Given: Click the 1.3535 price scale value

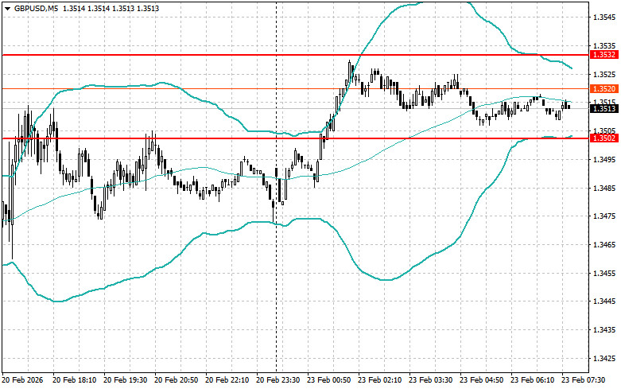Looking at the screenshot, I should 604,46.
